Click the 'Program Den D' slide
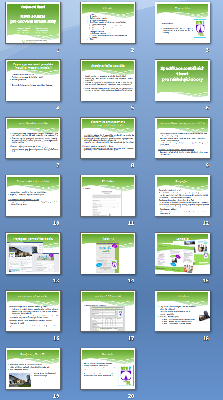 click(x=33, y=369)
